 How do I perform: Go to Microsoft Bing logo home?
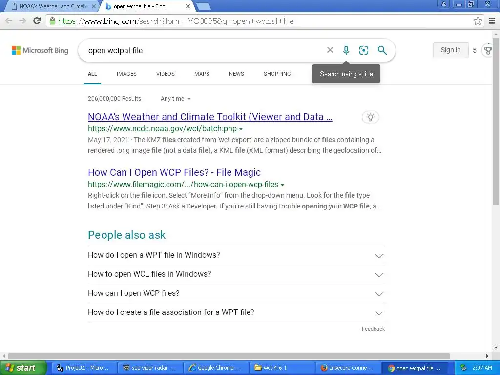tap(40, 50)
